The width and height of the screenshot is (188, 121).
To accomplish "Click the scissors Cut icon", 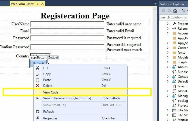I will (38, 68).
